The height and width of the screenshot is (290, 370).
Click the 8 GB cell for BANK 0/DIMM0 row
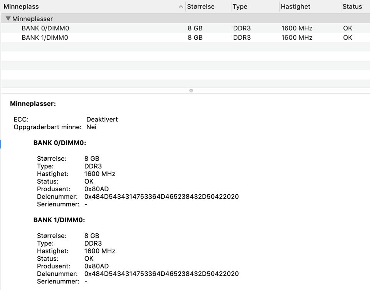pyautogui.click(x=195, y=28)
